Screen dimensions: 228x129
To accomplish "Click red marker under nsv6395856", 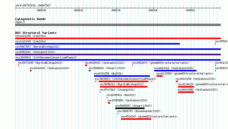I will coord(109,103).
